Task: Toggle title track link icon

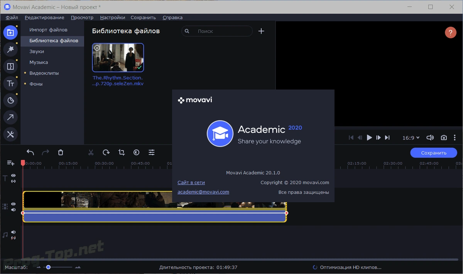Action: pyautogui.click(x=14, y=181)
